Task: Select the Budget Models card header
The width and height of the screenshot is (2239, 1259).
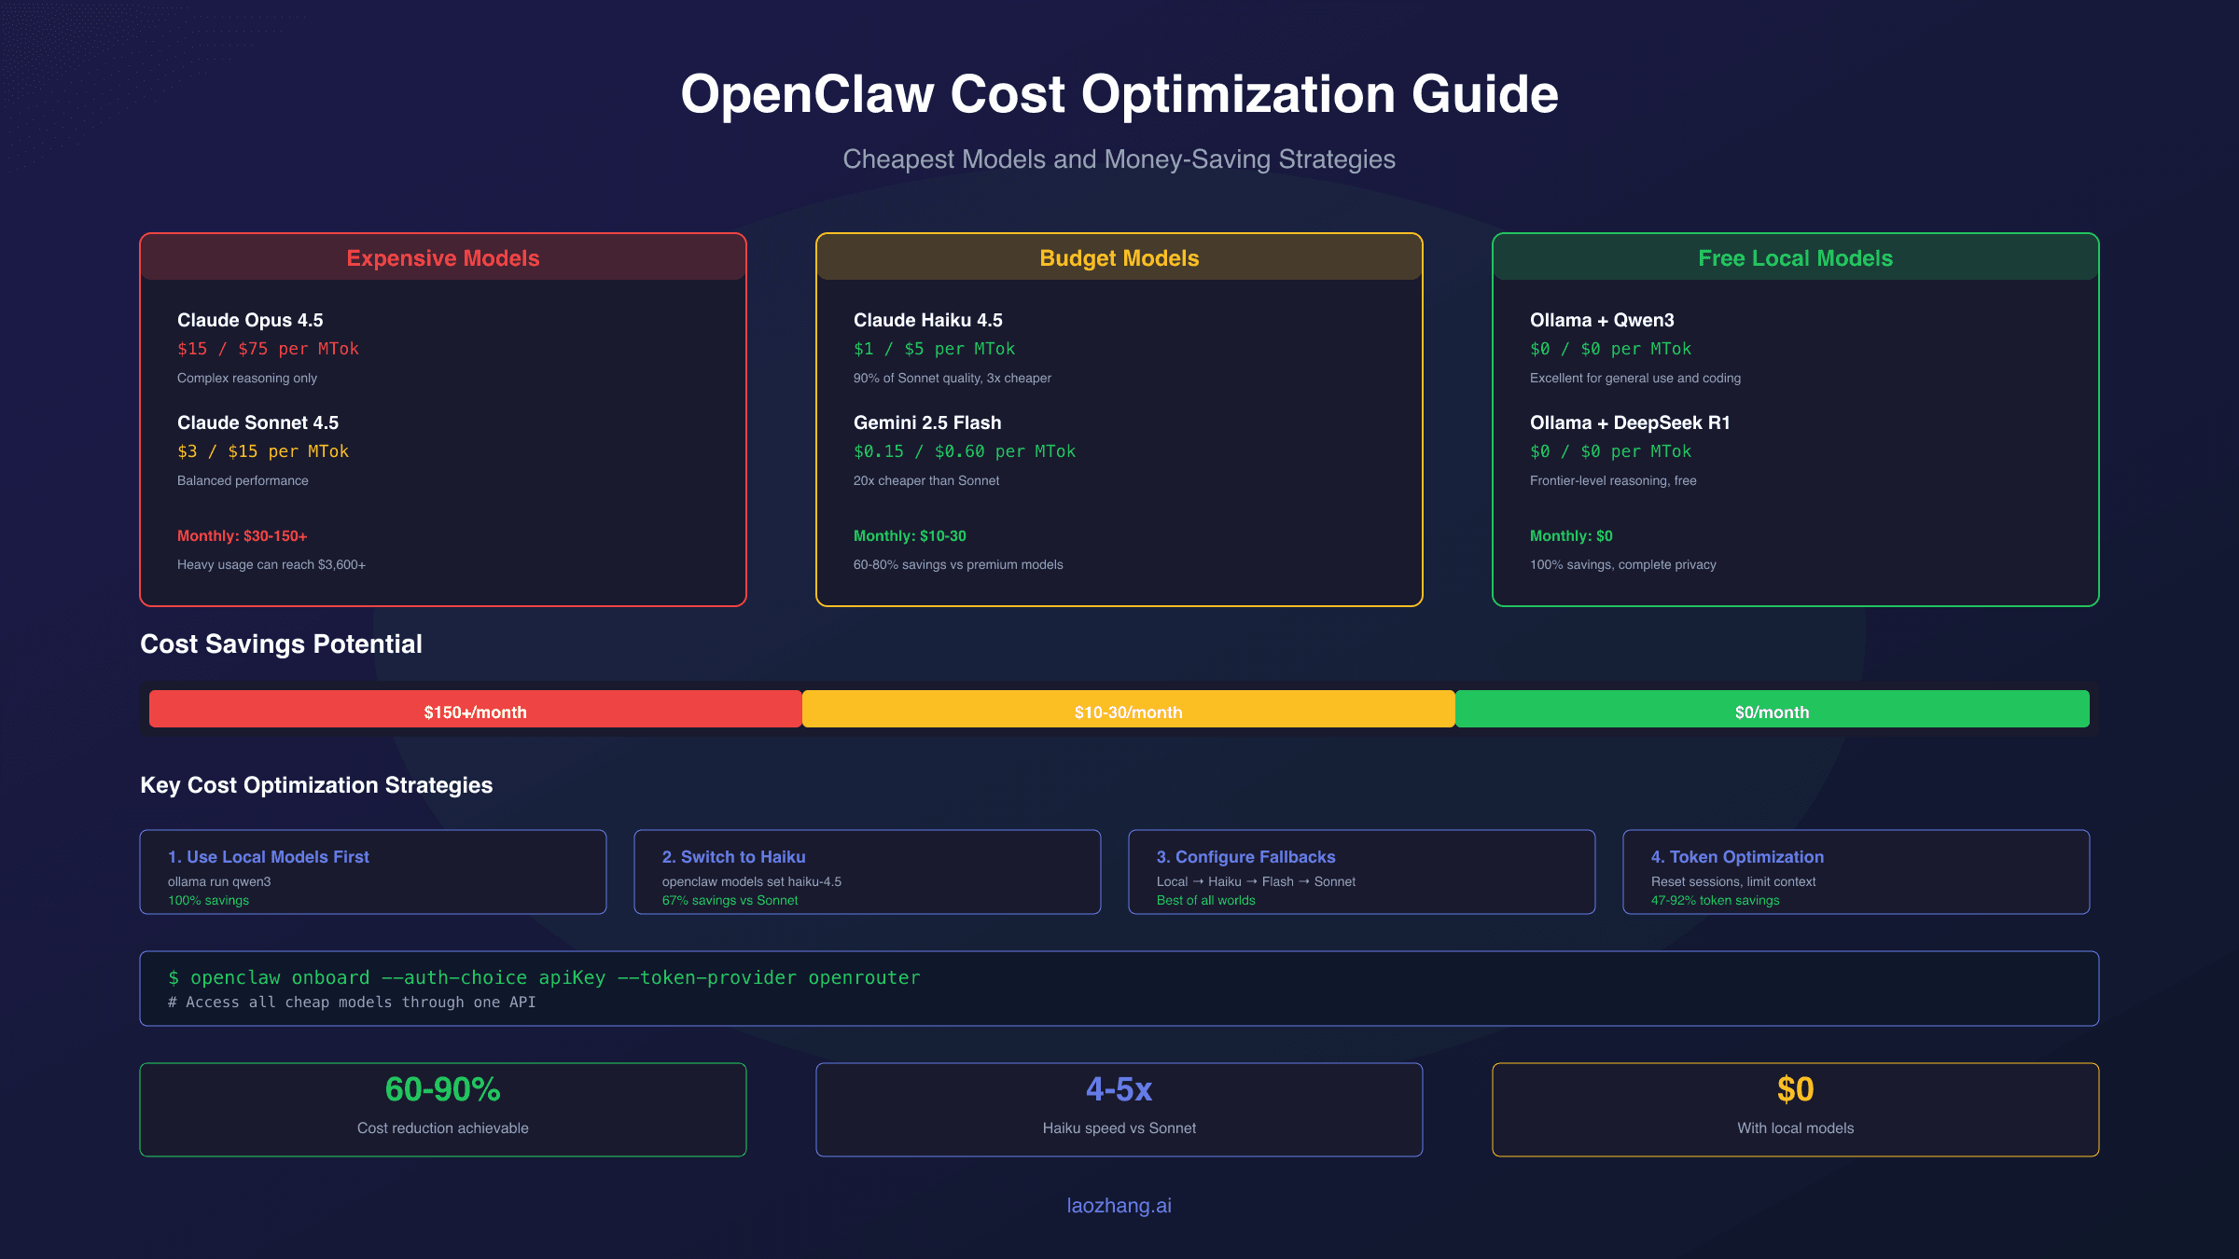Action: pyautogui.click(x=1119, y=258)
